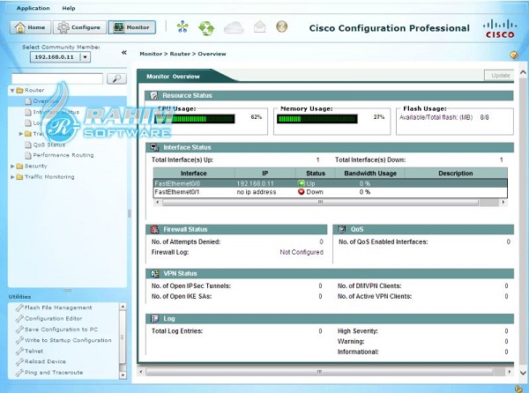
Task: Open Ping and Traceroute utility
Action: tap(54, 373)
